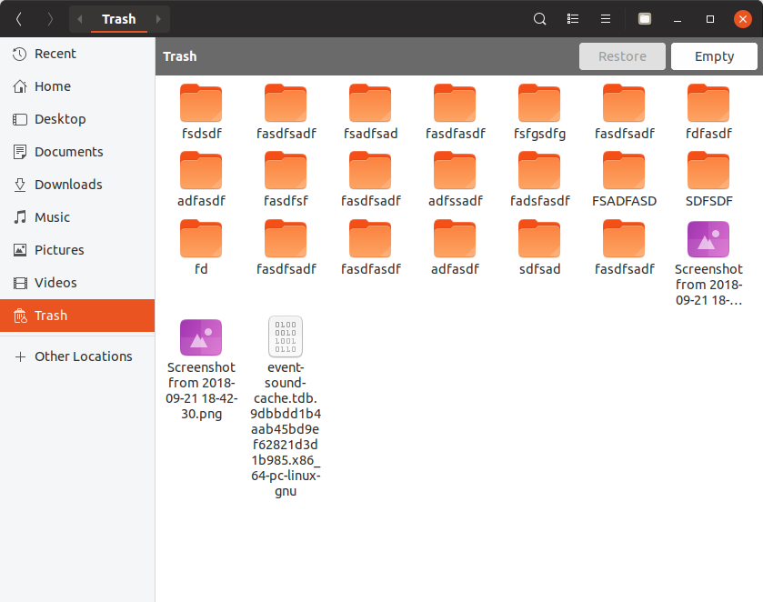Image resolution: width=763 pixels, height=602 pixels.
Task: Open Other Locations in the sidebar
Action: tap(77, 356)
